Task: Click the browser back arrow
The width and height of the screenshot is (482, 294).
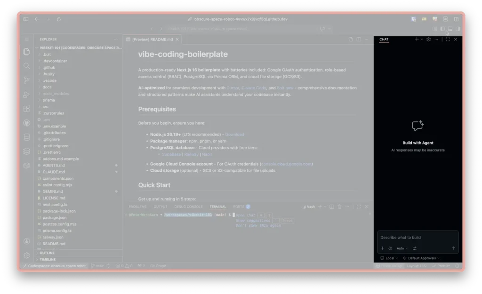Action: (x=37, y=19)
